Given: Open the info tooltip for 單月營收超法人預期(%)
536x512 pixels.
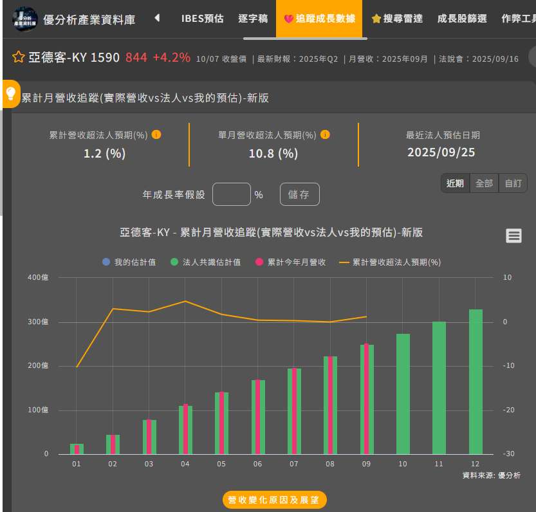Looking at the screenshot, I should pyautogui.click(x=326, y=135).
